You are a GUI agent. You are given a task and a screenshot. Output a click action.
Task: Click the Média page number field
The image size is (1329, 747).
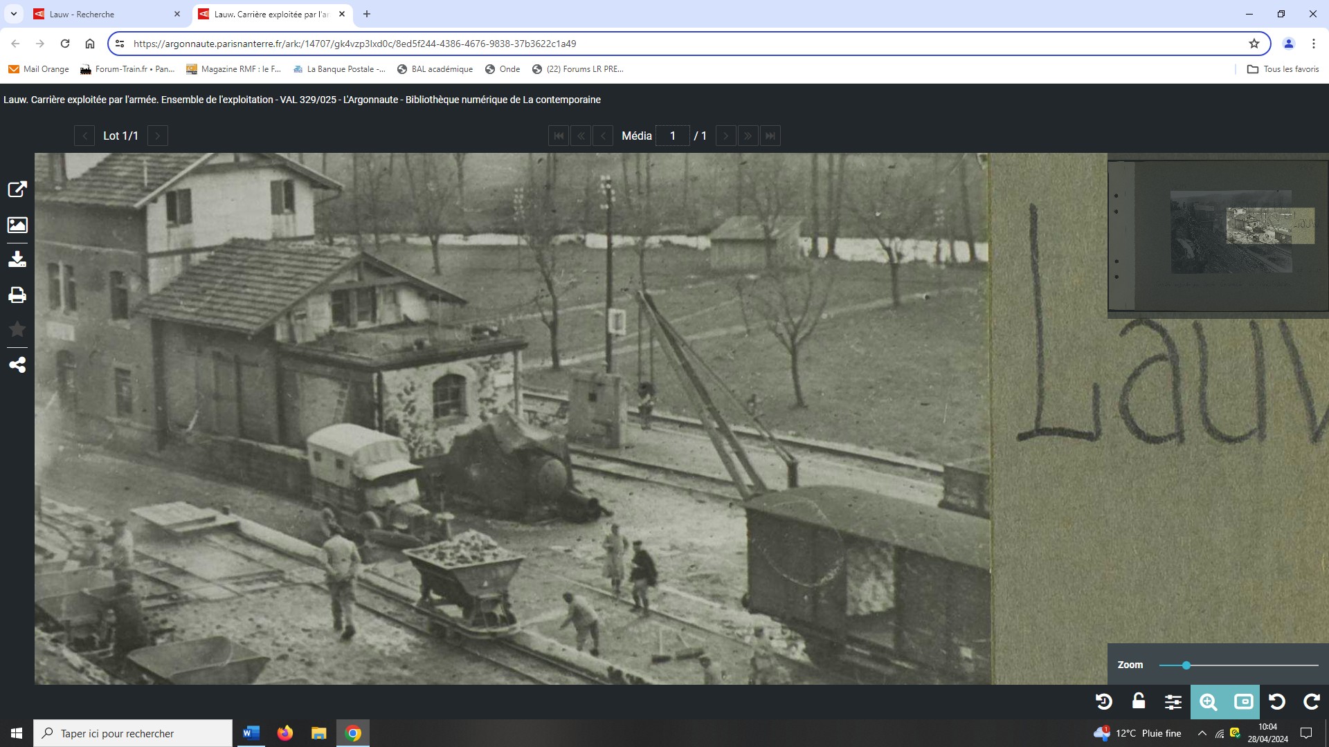click(x=672, y=136)
